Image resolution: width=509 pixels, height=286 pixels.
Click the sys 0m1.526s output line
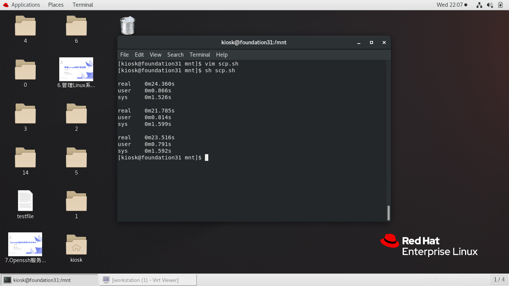pyautogui.click(x=145, y=97)
